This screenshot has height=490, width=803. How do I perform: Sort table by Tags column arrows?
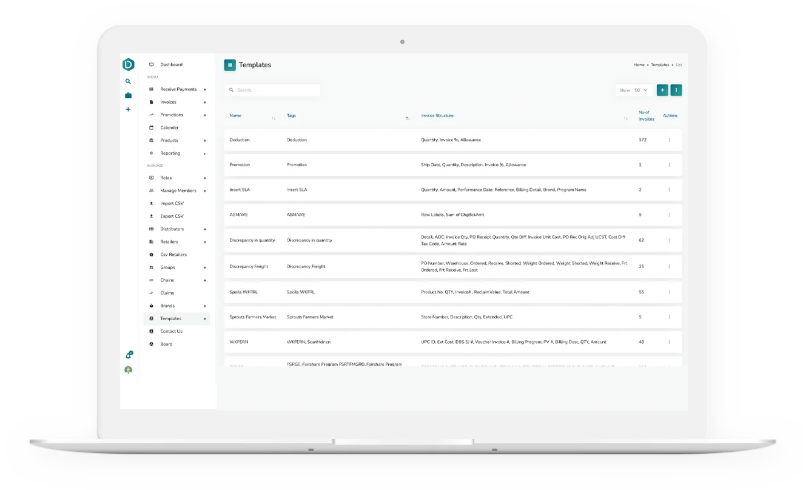point(408,118)
